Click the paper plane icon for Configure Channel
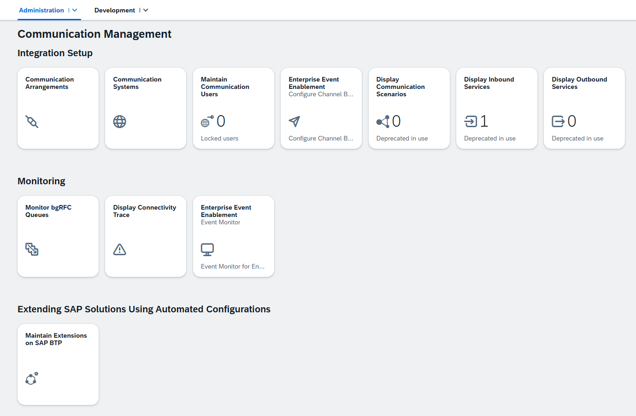The height and width of the screenshot is (416, 636). point(294,122)
